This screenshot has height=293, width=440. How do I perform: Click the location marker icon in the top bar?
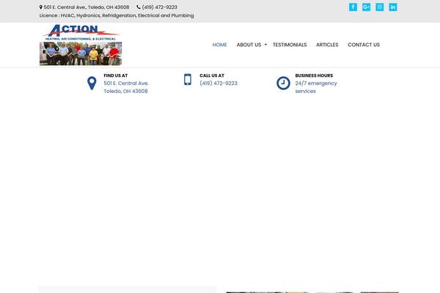[41, 7]
